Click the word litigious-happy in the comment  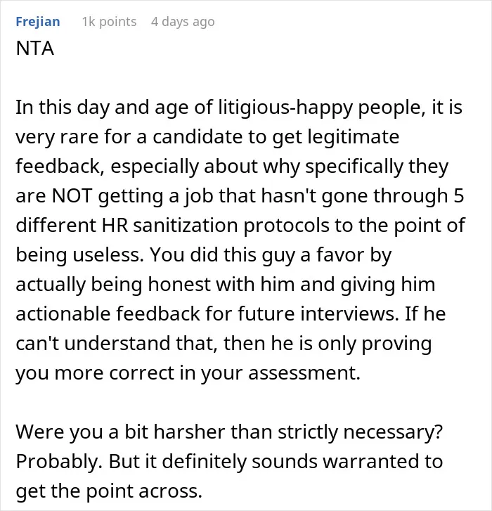[x=285, y=108]
